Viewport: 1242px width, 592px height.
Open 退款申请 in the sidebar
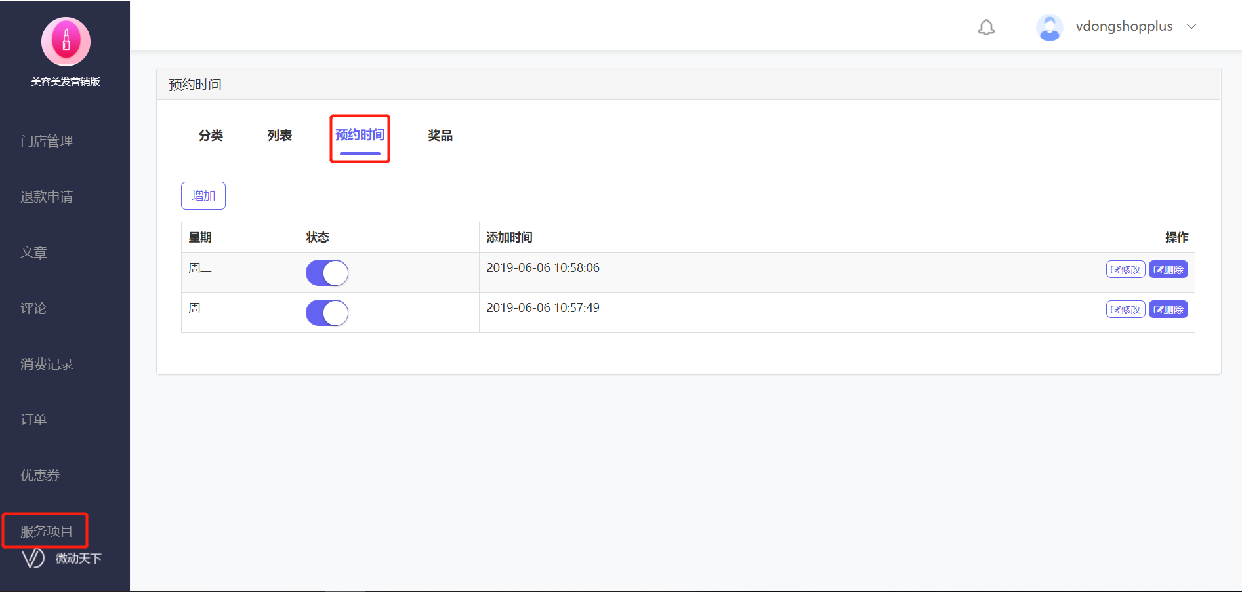(x=47, y=197)
